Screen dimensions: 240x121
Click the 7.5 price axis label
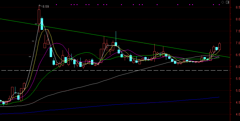pyautogui.click(x=238, y=31)
